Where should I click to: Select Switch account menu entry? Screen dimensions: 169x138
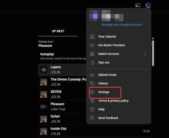pos(119,54)
